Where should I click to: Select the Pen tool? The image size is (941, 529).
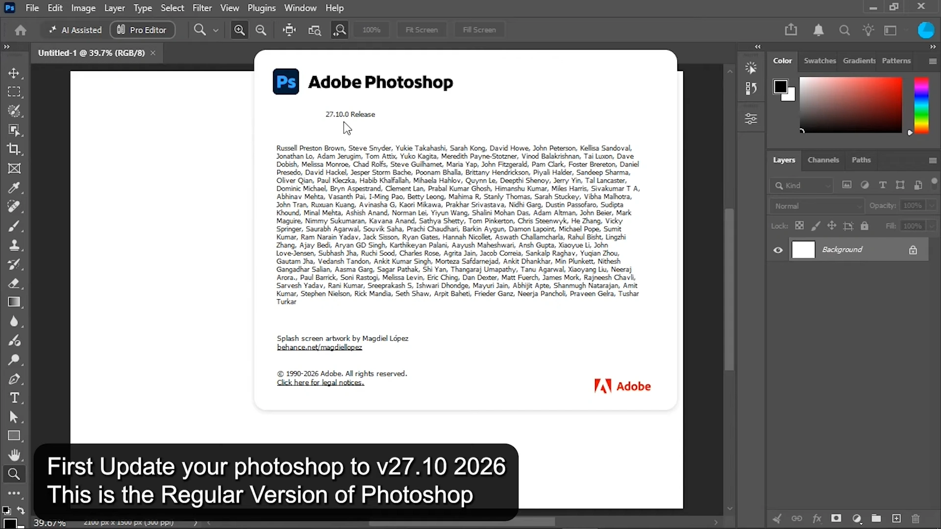[x=14, y=379]
